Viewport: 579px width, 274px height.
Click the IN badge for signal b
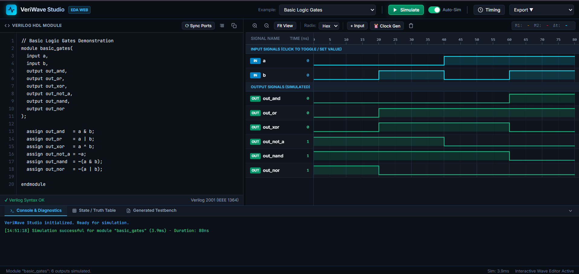(x=255, y=75)
